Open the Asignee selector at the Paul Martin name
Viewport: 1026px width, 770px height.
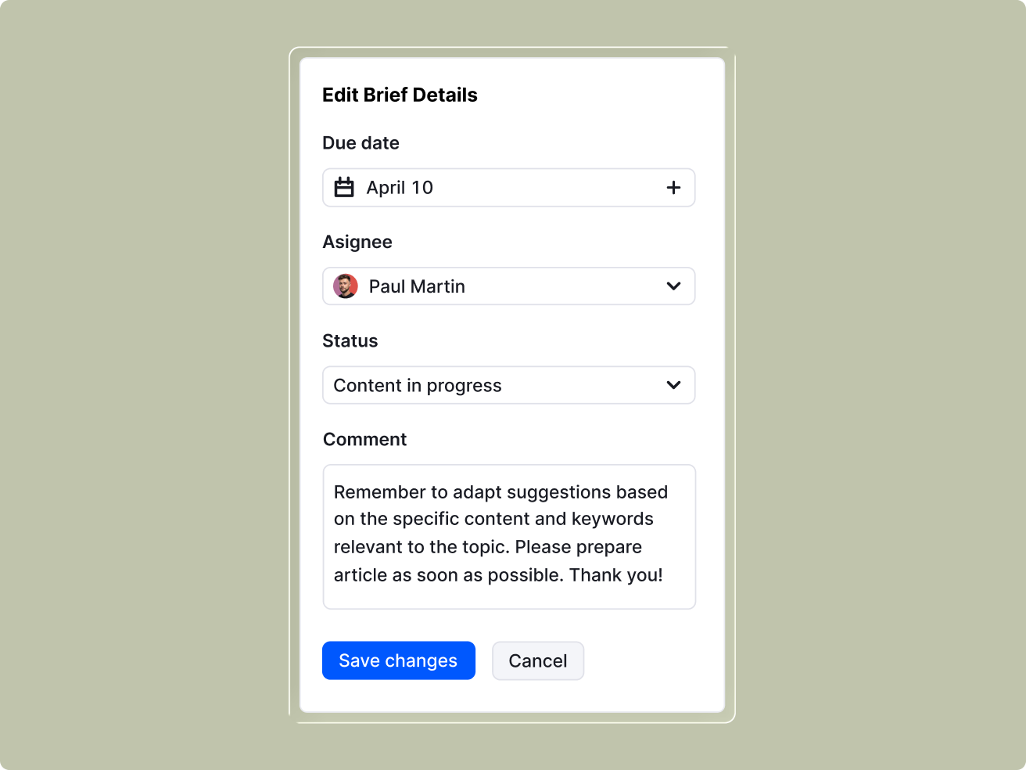coord(417,286)
